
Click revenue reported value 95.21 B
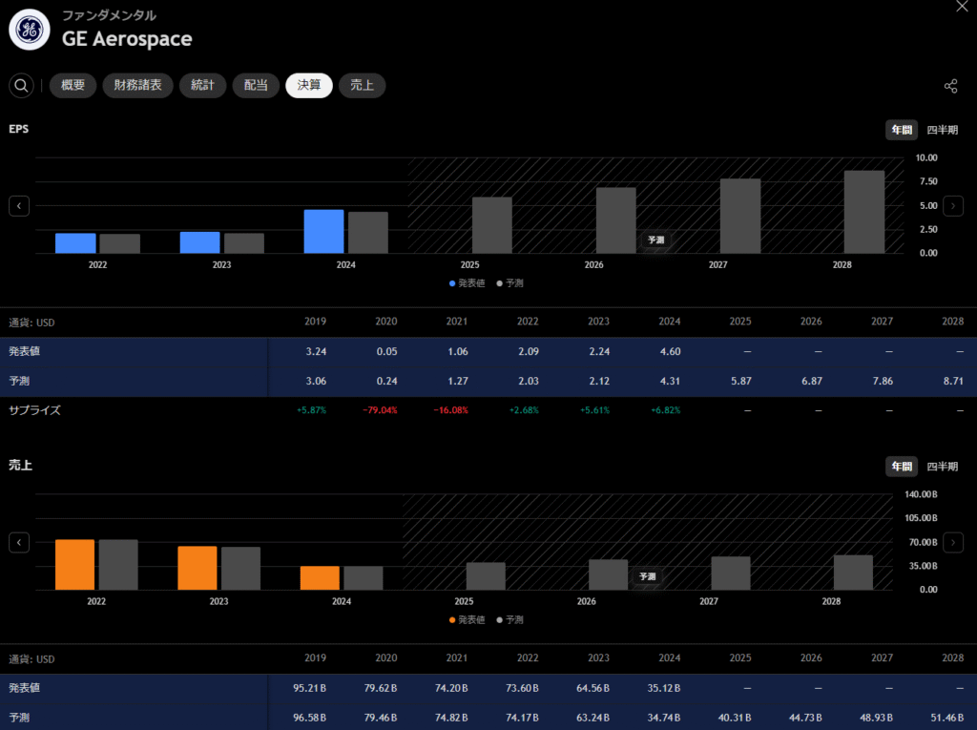310,688
